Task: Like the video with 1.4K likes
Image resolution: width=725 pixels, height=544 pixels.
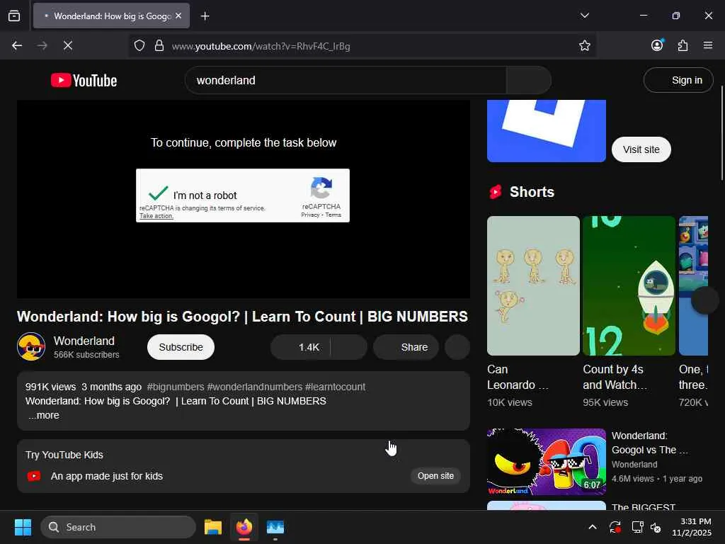Action: (x=300, y=347)
